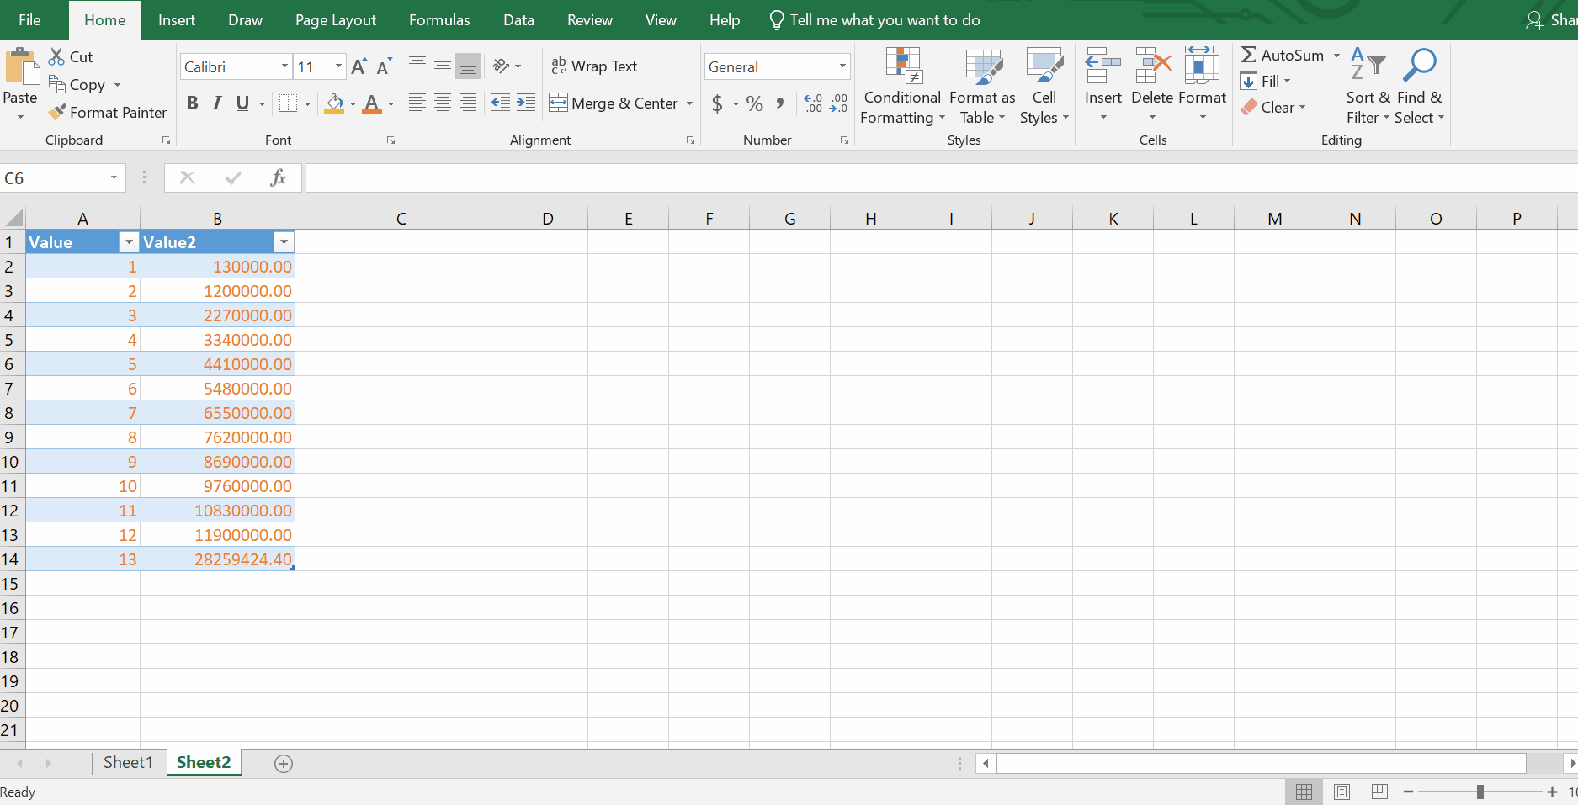1578x805 pixels.
Task: Apply italic formatting
Action: point(216,103)
